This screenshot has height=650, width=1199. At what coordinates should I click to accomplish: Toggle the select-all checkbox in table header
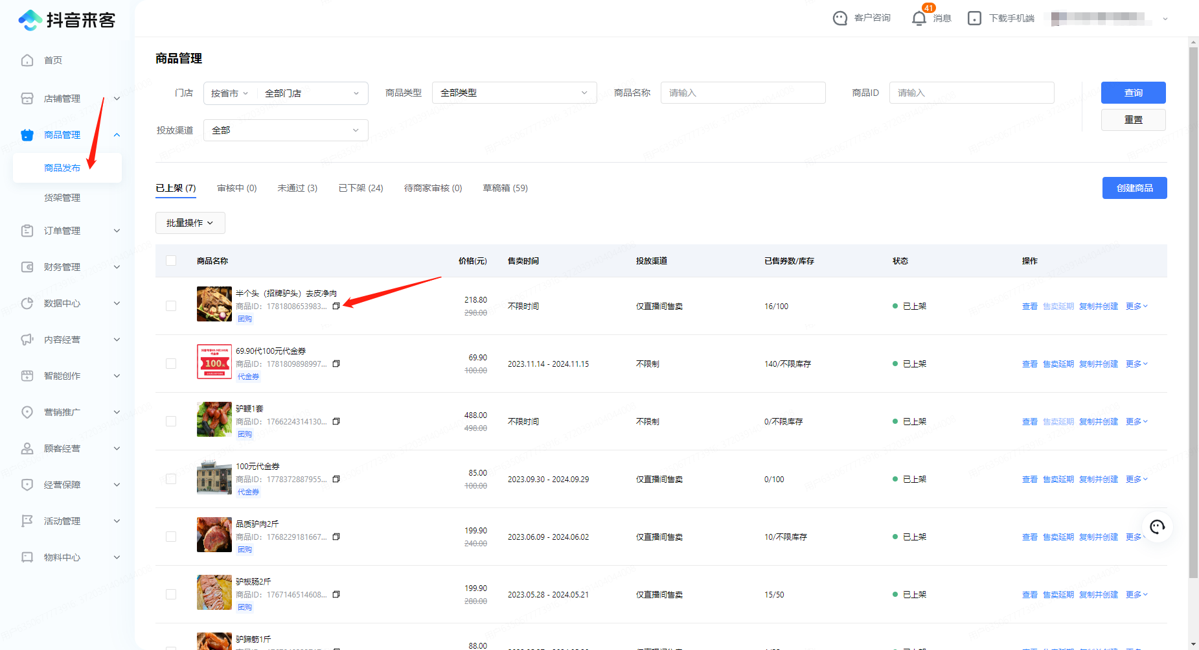click(171, 261)
